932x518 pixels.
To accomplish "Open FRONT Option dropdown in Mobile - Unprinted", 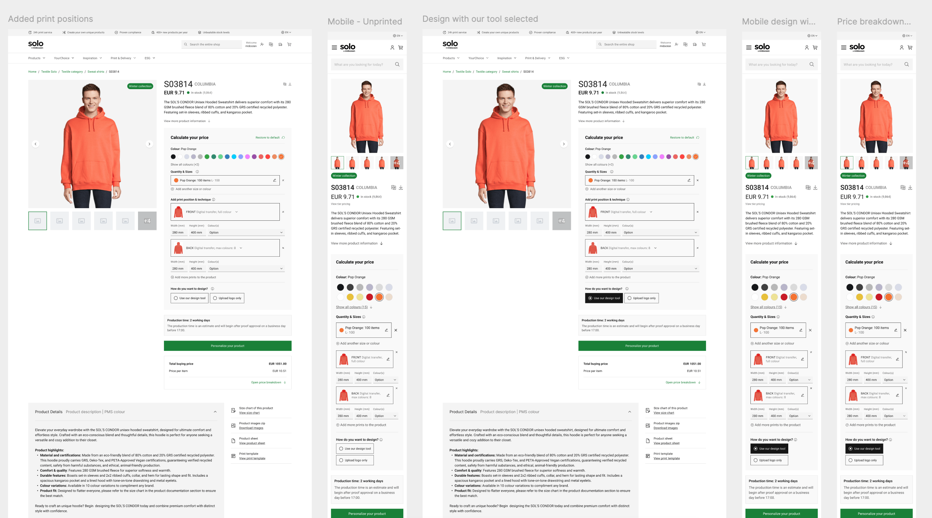I will (385, 380).
